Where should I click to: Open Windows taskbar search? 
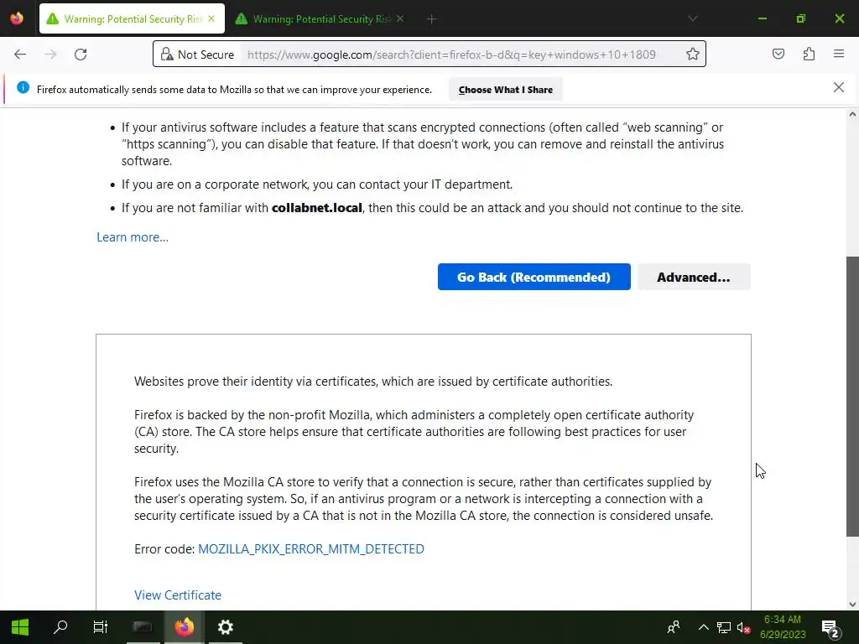pos(60,627)
